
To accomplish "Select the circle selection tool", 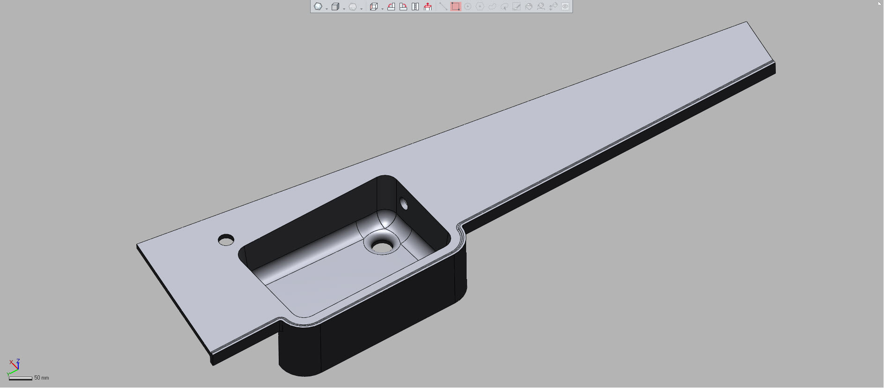I will click(x=468, y=7).
